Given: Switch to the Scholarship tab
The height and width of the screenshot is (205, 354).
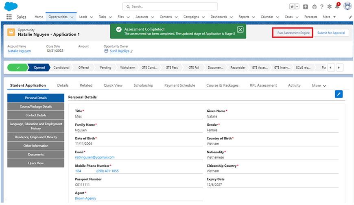Looking at the screenshot, I should click(x=144, y=85).
